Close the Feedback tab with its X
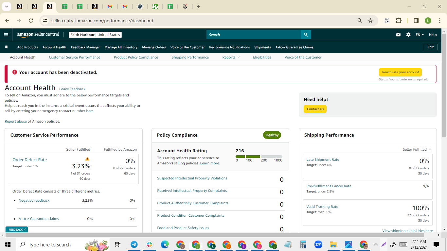447x251 pixels. pyautogui.click(x=25, y=230)
